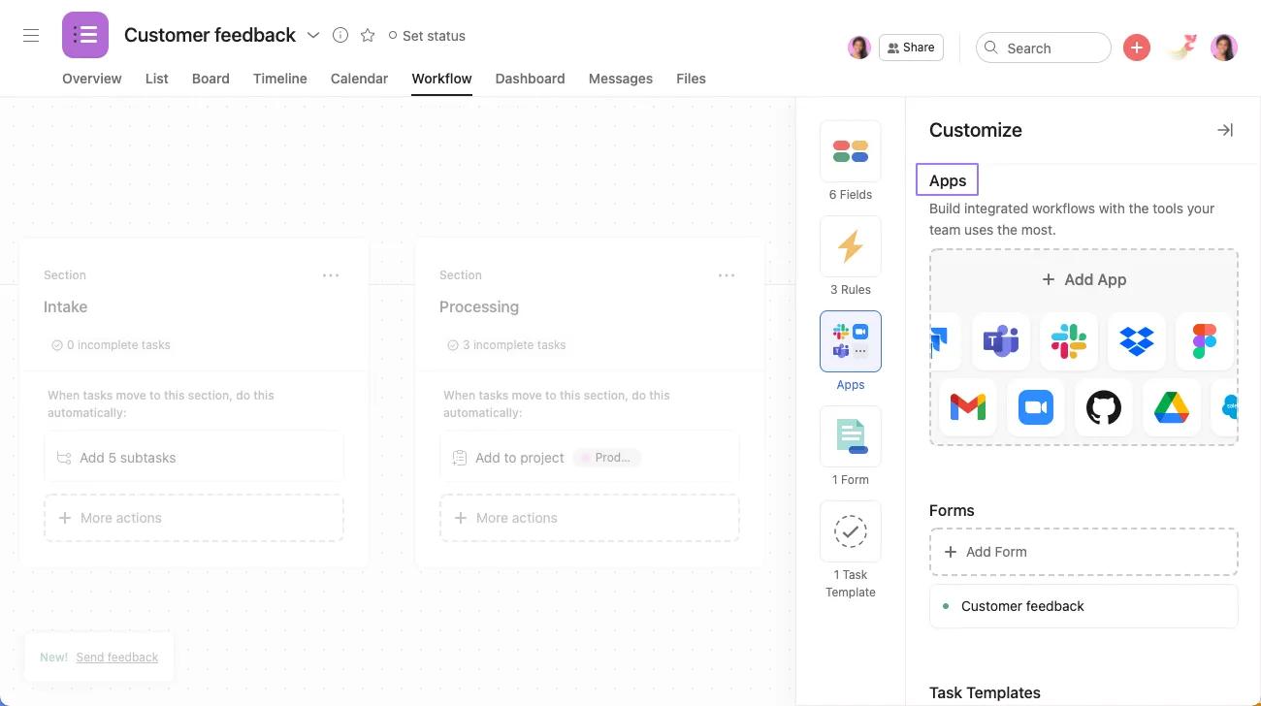Click inside the Search field

click(x=1043, y=48)
